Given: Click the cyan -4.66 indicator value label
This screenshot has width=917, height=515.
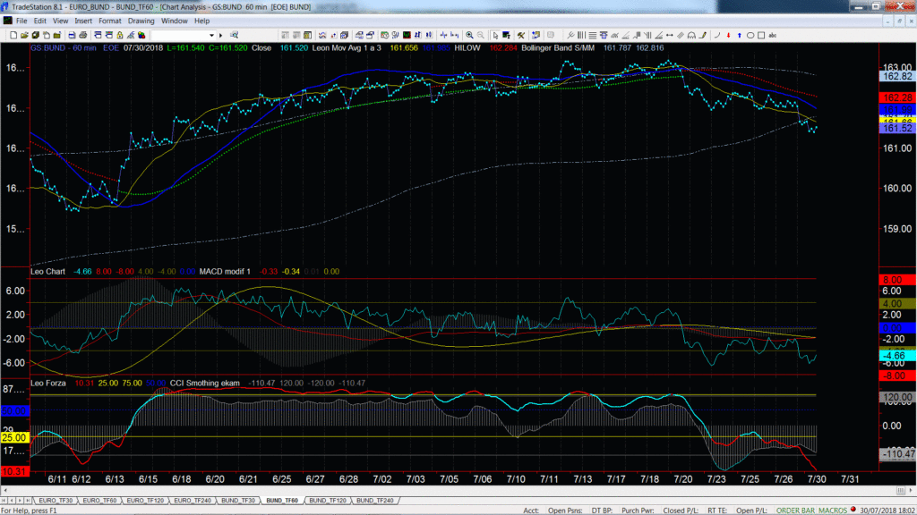Looking at the screenshot, I should click(897, 355).
